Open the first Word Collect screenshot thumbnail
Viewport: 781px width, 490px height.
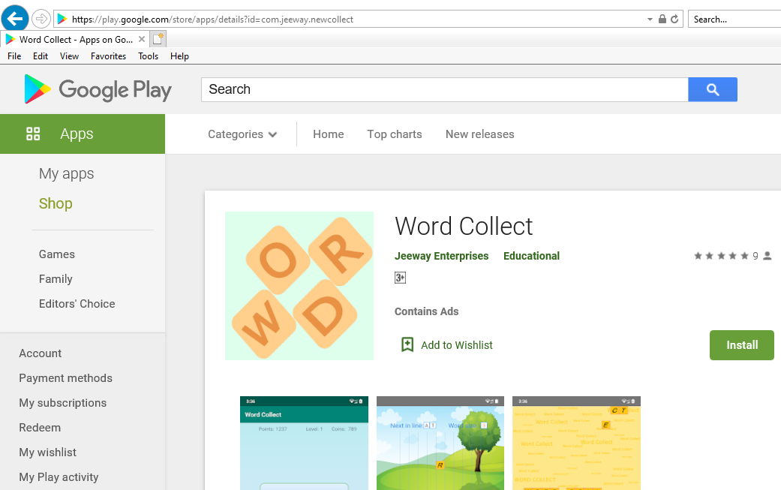(x=304, y=443)
